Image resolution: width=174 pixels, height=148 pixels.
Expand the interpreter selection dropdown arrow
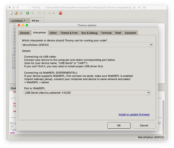click(151, 45)
